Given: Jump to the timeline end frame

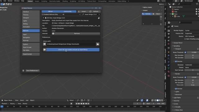Looking at the screenshot, I should [x=88, y=104].
